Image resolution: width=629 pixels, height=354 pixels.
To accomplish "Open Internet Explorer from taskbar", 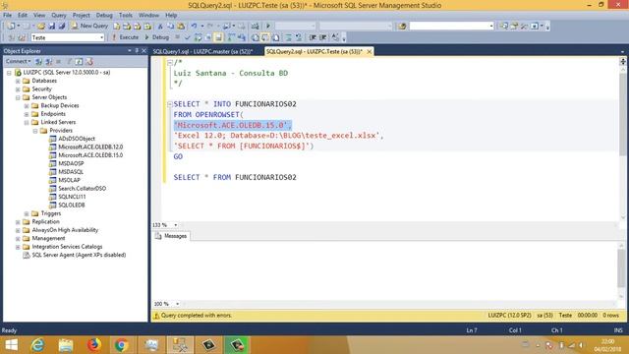I will coord(38,345).
